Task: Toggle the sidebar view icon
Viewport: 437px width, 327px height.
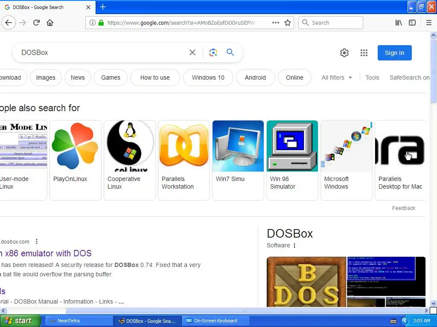Action: click(412, 23)
